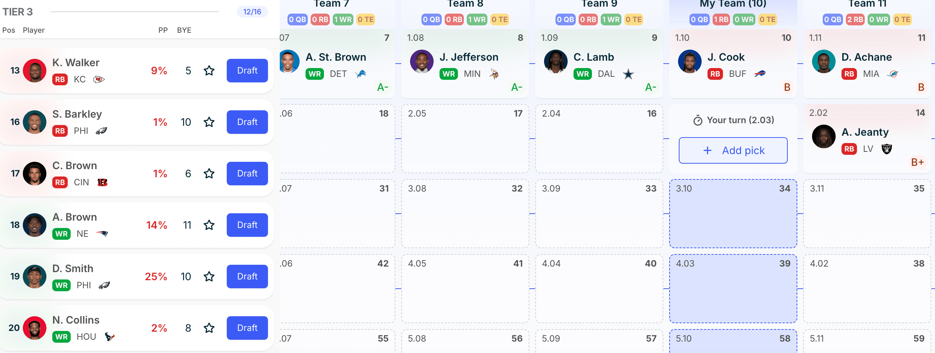This screenshot has width=935, height=353.
Task: Click the Cowboys star logo on C. Lamb
Action: 628,74
